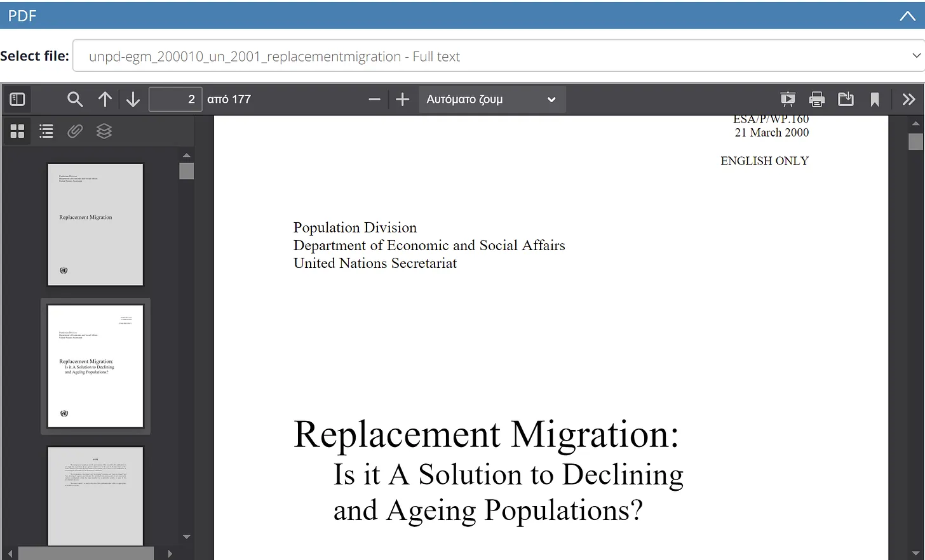This screenshot has width=925, height=560.
Task: Show attachments in sidebar
Action: point(75,131)
